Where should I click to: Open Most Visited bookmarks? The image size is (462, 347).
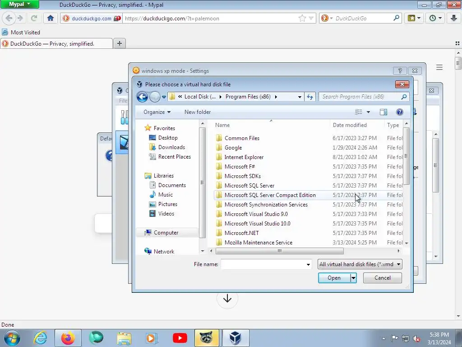(x=21, y=32)
